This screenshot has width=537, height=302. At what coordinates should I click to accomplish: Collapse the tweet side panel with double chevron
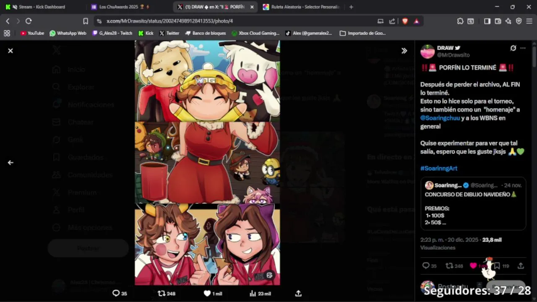[x=404, y=51]
